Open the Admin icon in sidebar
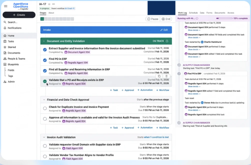 5,82
